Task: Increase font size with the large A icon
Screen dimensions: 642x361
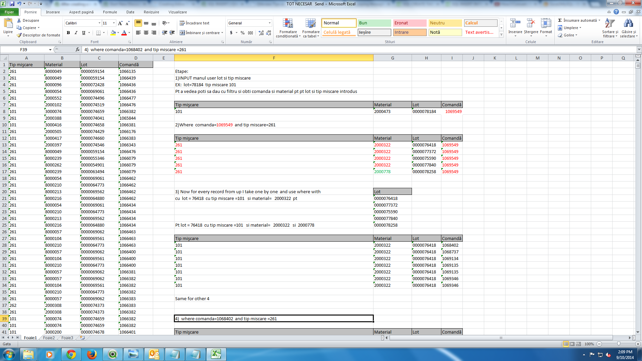Action: [x=120, y=23]
